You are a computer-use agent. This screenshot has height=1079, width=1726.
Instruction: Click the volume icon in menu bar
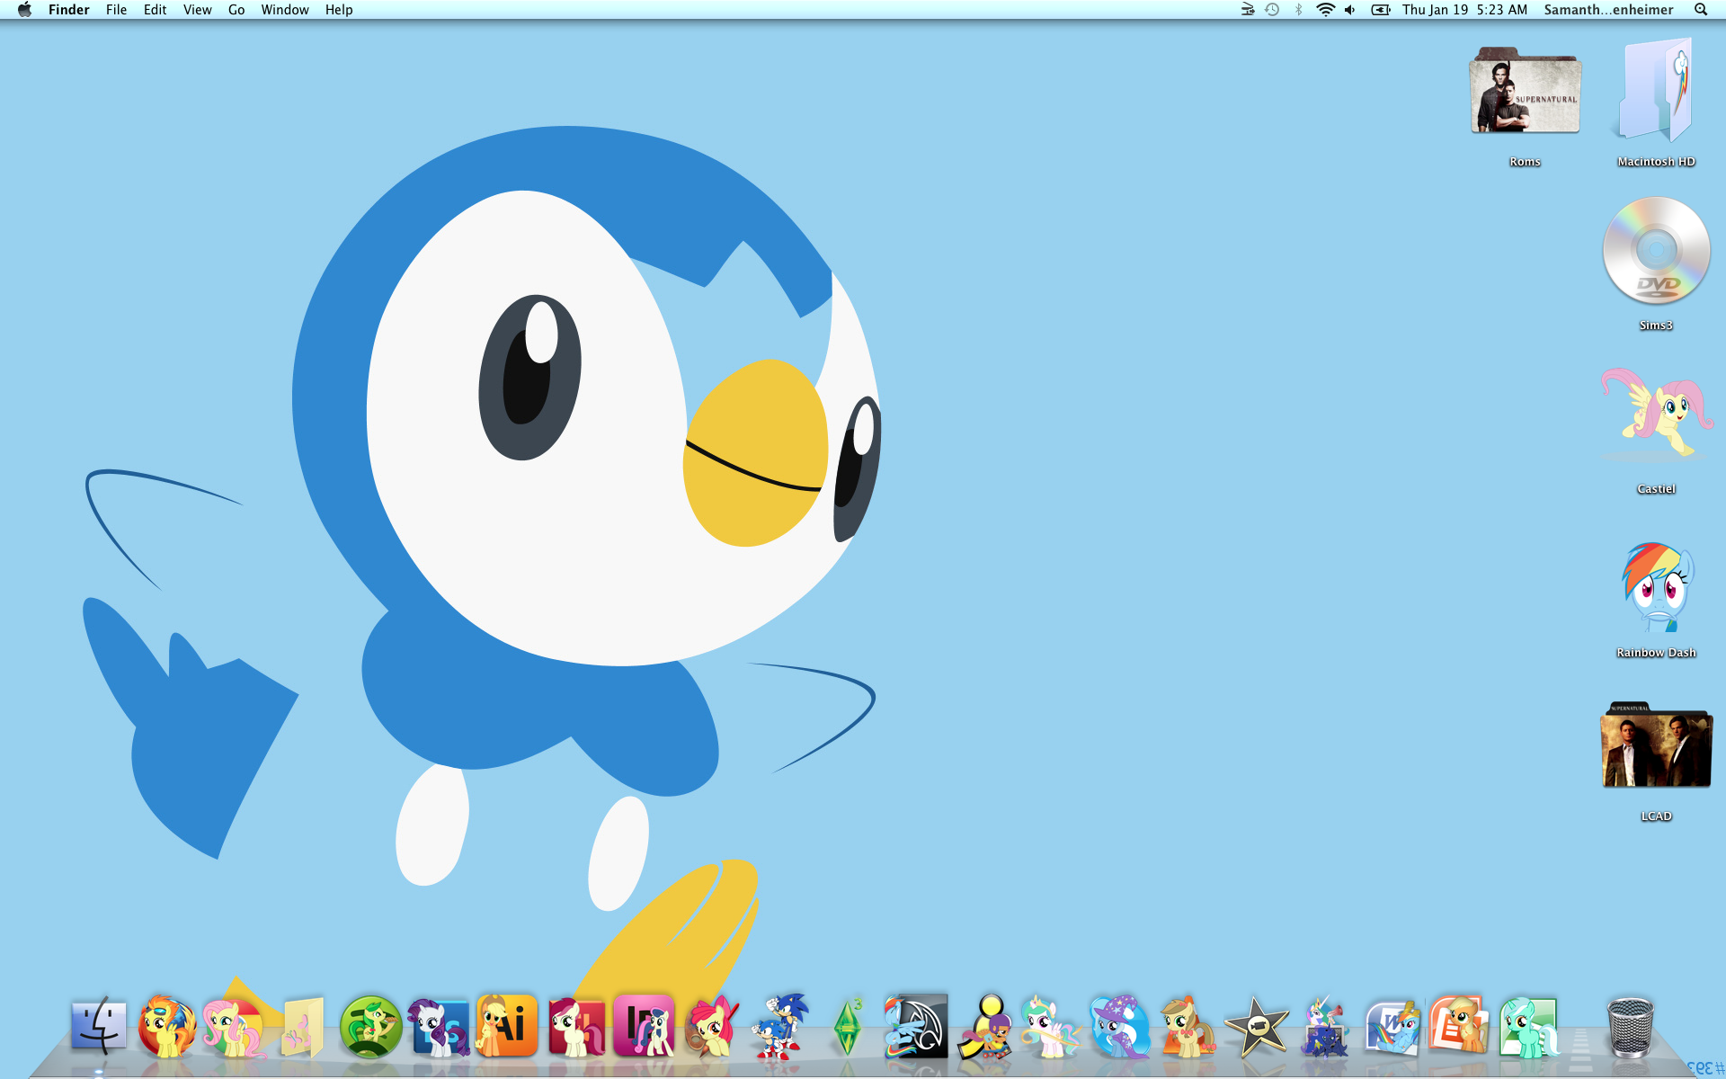pyautogui.click(x=1350, y=10)
